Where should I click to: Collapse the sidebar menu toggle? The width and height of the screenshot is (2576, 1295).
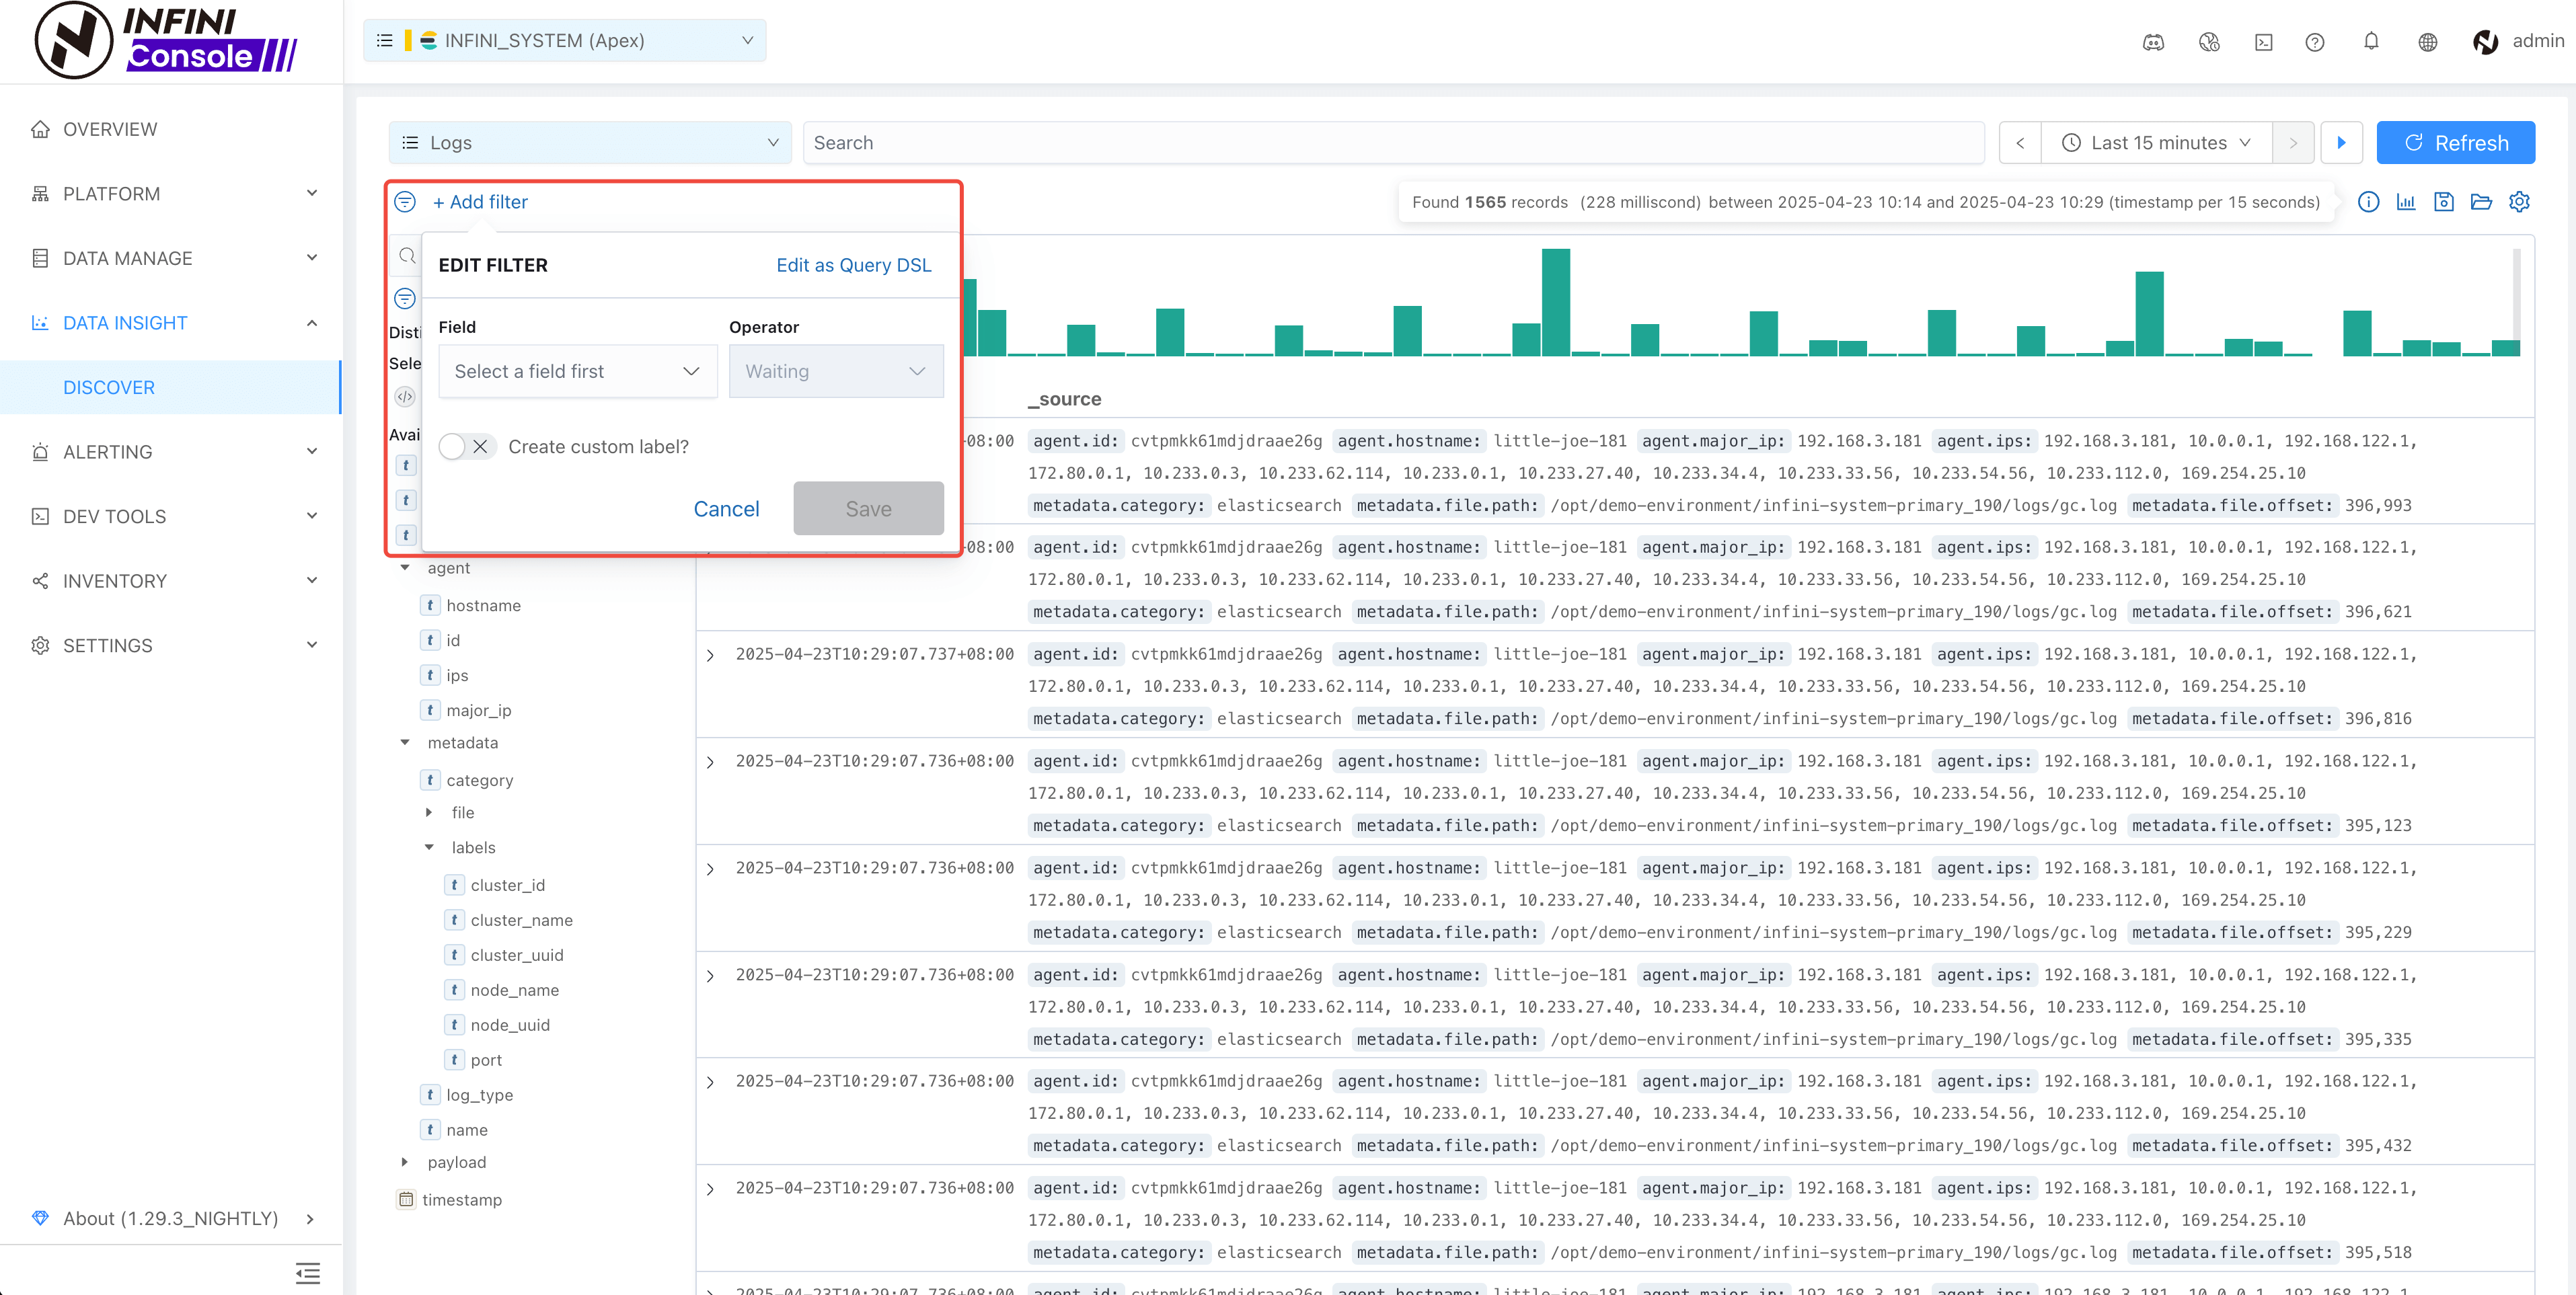[307, 1272]
